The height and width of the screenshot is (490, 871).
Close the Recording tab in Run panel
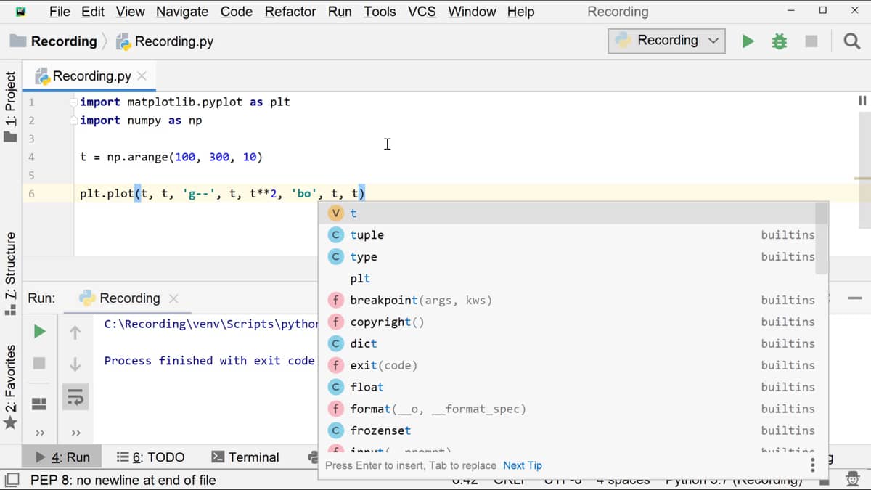173,298
